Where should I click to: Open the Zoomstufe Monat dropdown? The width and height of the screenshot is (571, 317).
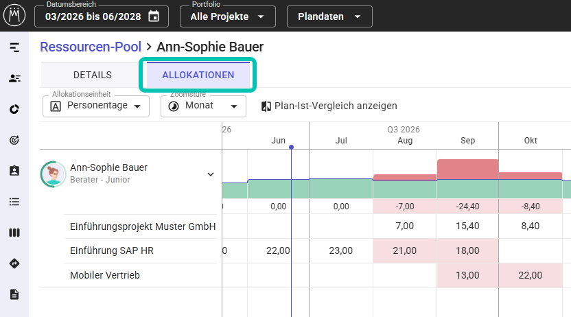point(203,106)
